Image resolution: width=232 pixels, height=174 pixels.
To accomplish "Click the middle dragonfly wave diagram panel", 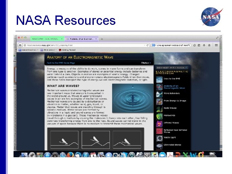I will (x=96, y=140).
